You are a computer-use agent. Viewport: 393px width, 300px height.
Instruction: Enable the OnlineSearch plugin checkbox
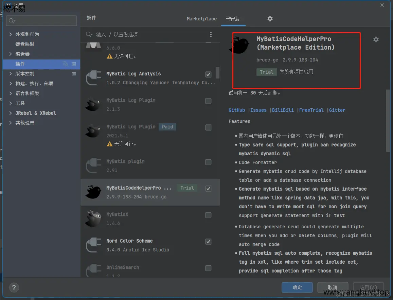click(x=208, y=268)
